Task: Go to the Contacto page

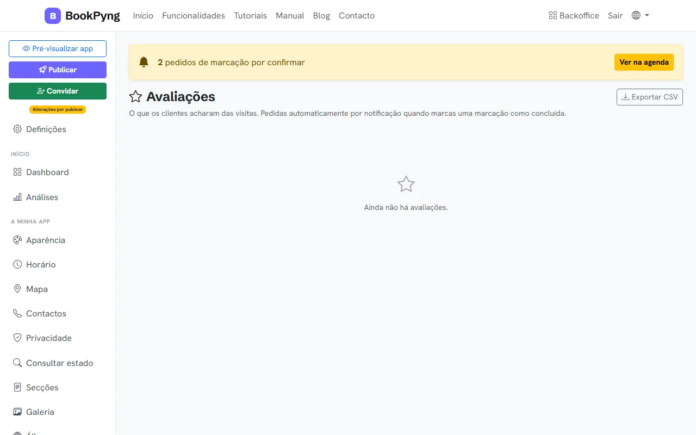Action: (357, 16)
